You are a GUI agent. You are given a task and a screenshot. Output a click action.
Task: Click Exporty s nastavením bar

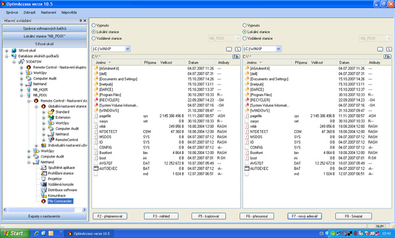pos(44,216)
